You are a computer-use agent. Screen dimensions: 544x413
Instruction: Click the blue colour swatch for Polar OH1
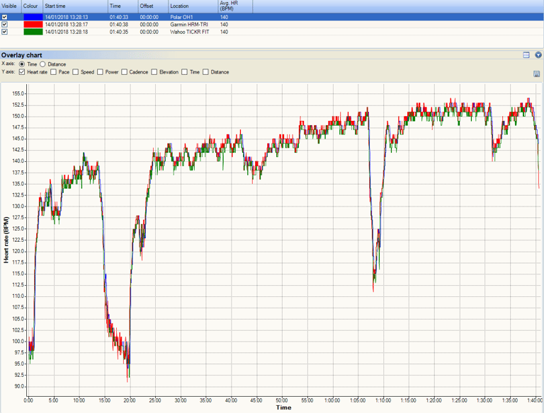coord(33,17)
